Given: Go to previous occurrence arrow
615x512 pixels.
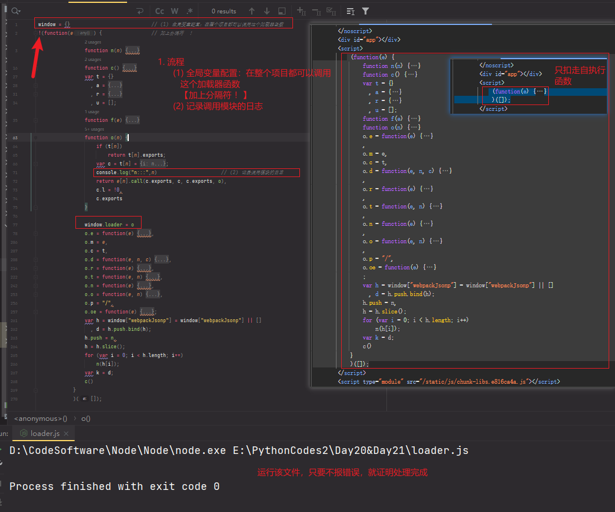Looking at the screenshot, I should (x=252, y=12).
